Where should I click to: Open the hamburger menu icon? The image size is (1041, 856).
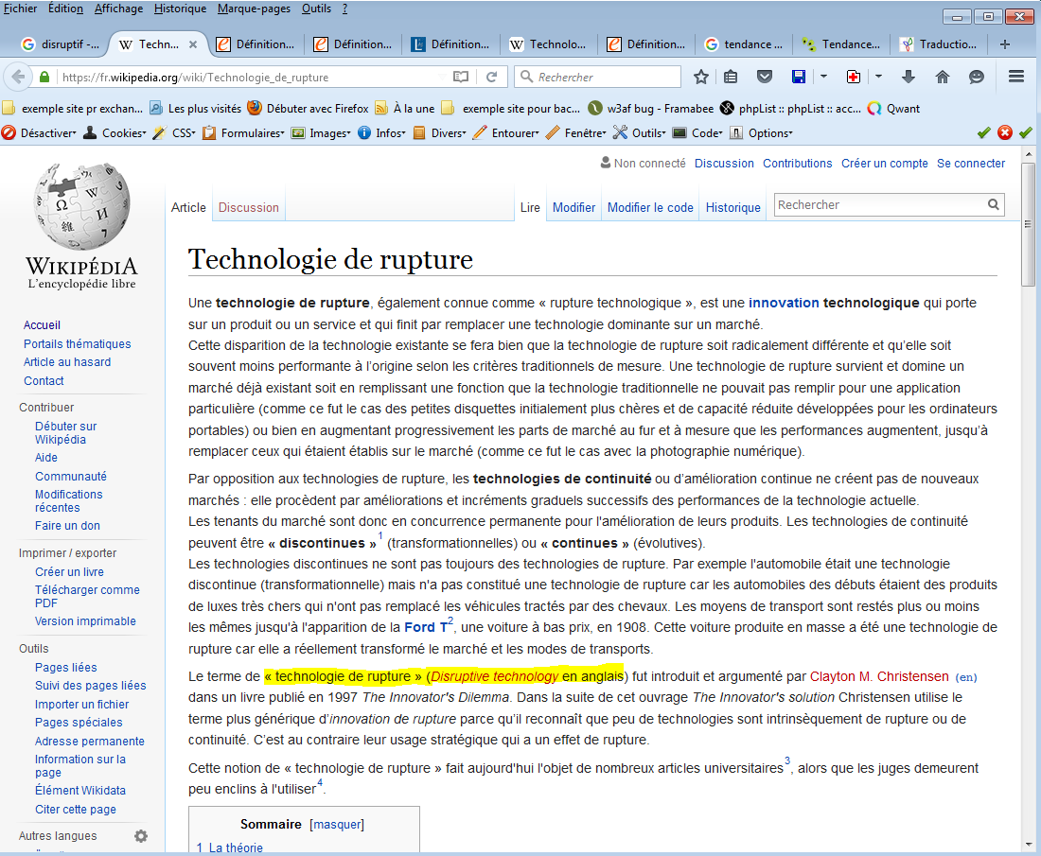pyautogui.click(x=1016, y=77)
